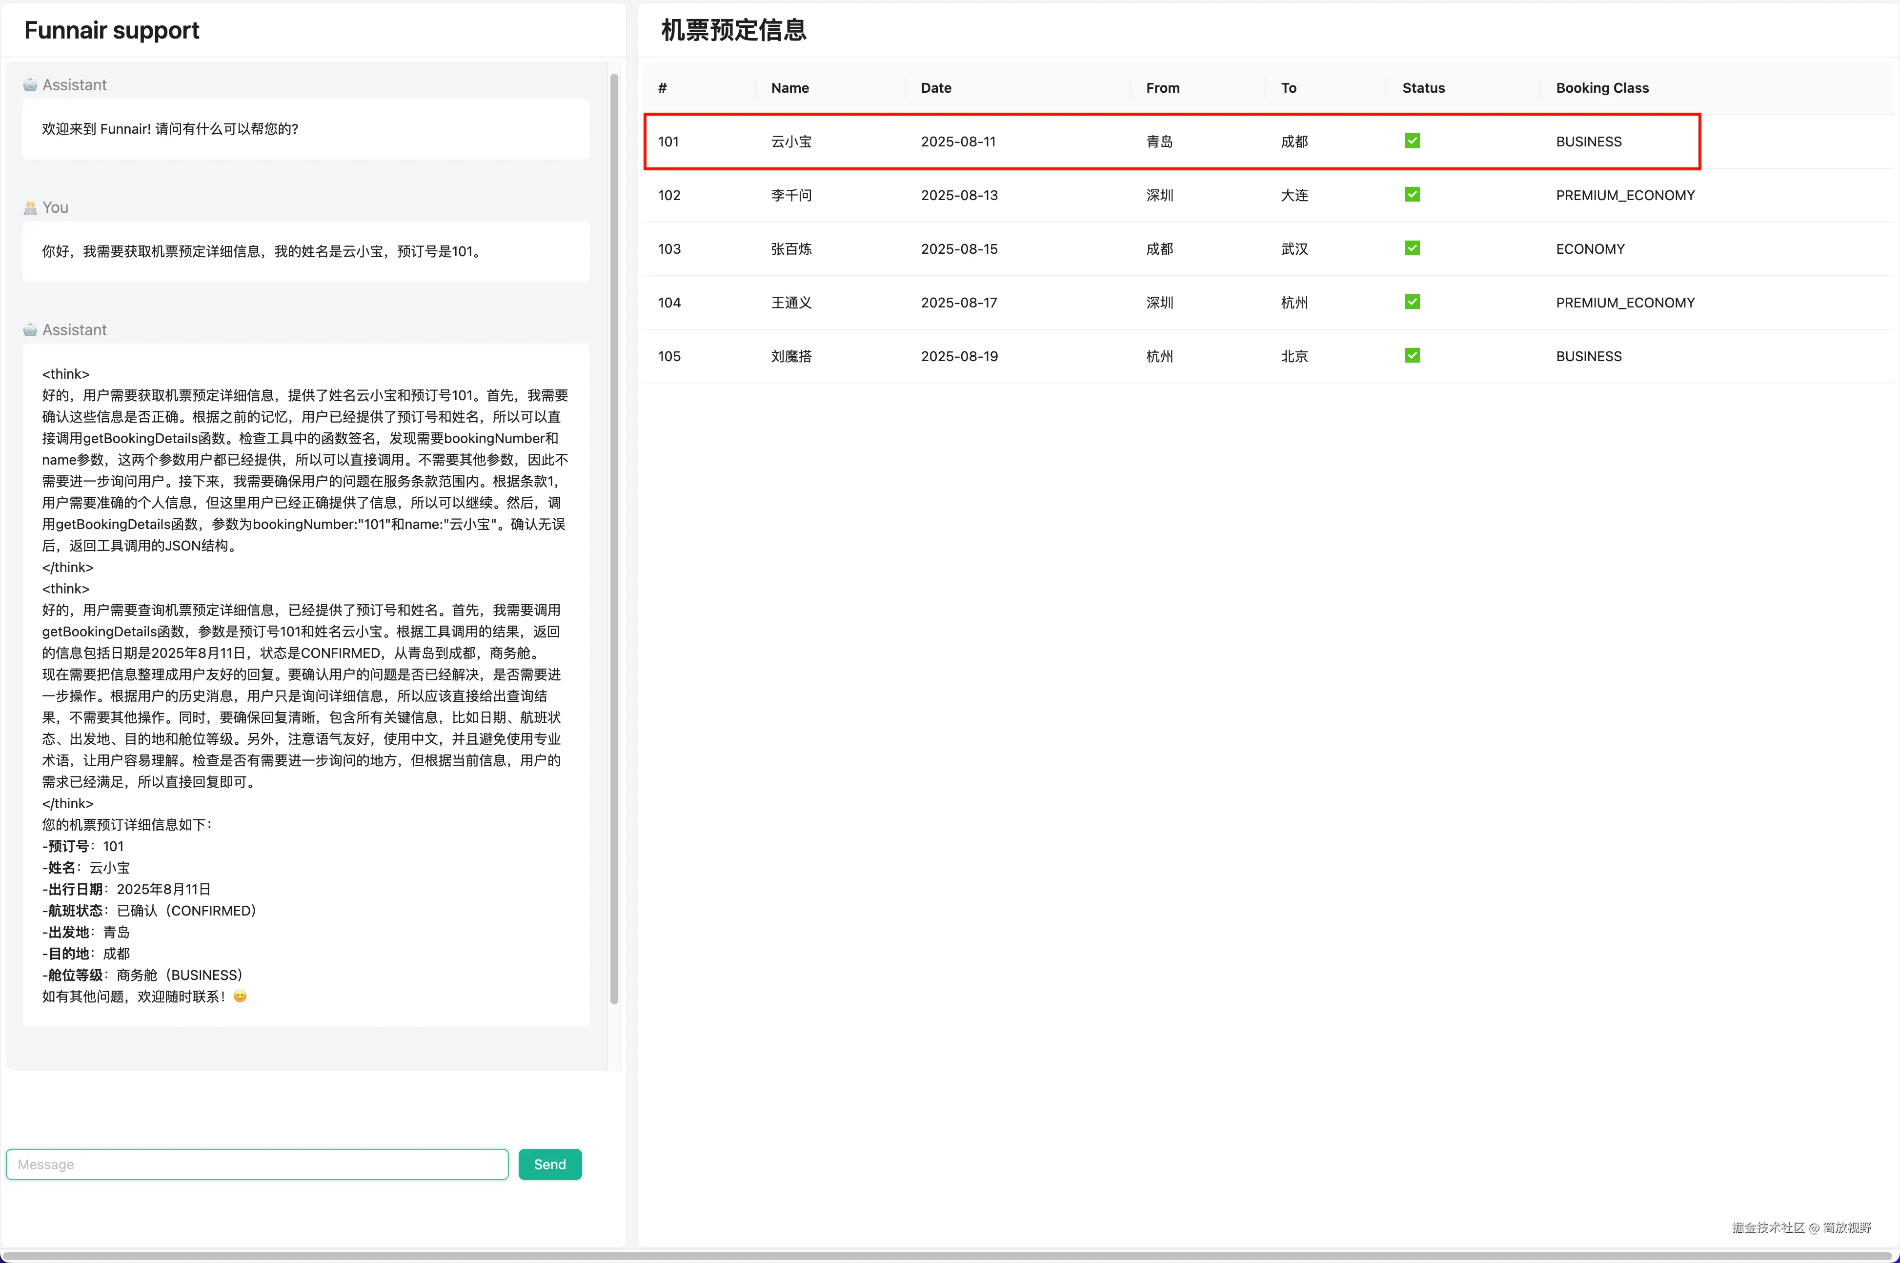The height and width of the screenshot is (1263, 1900).
Task: Click the status checkmark for booking 104
Action: point(1412,302)
